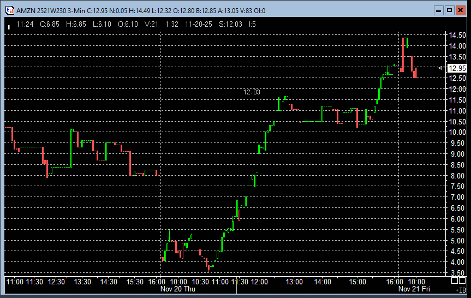Click the 12.95 current price marker
Viewport: 471px width, 298px height.
pos(457,68)
